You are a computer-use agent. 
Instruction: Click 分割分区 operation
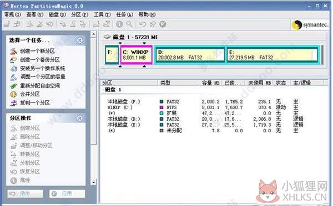click(x=30, y=163)
